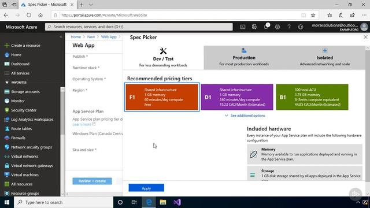Open a new browser tab

[x=82, y=5]
